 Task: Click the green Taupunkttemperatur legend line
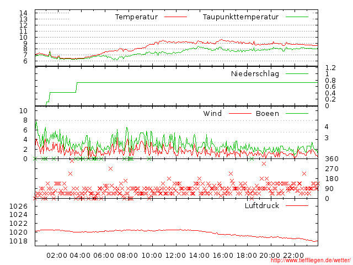pyautogui.click(x=297, y=17)
